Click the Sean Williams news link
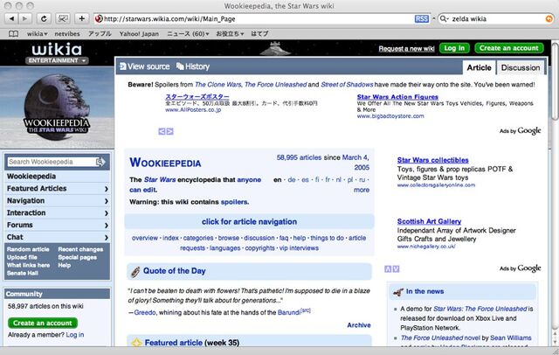 (x=510, y=338)
